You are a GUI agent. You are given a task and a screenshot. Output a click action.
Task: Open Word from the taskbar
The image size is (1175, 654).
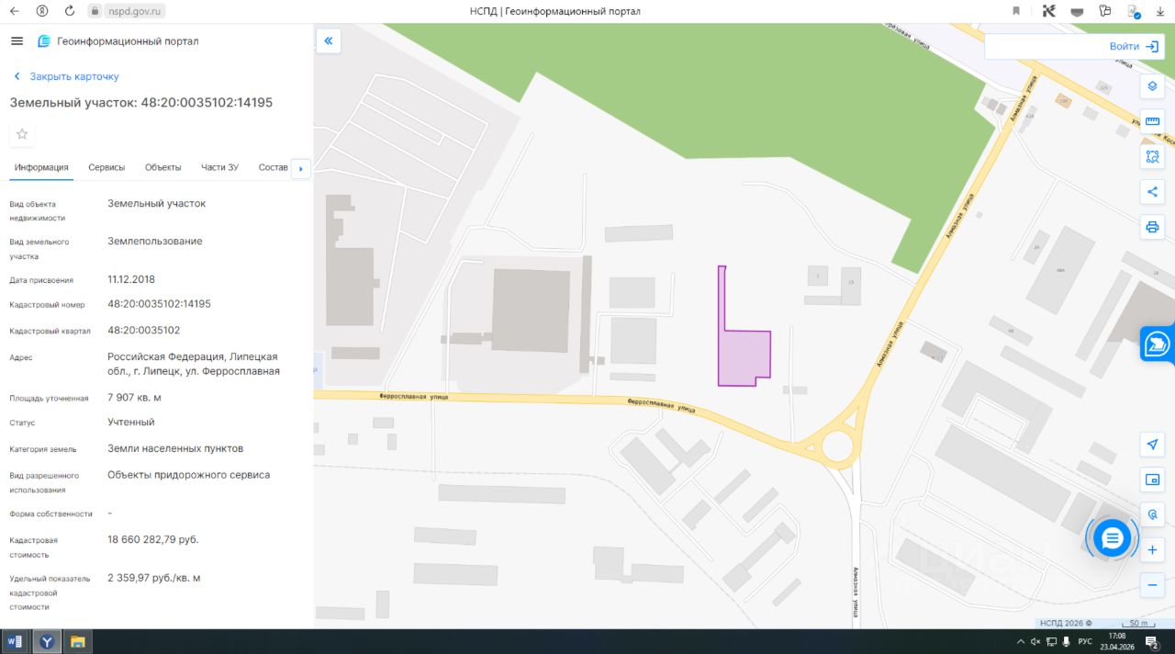click(16, 641)
